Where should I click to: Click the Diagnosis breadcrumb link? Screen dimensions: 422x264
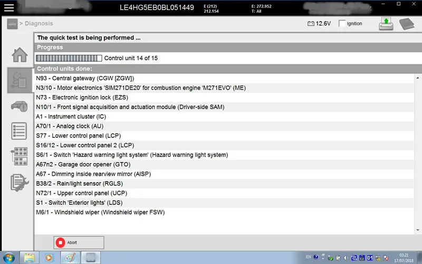[x=39, y=23]
